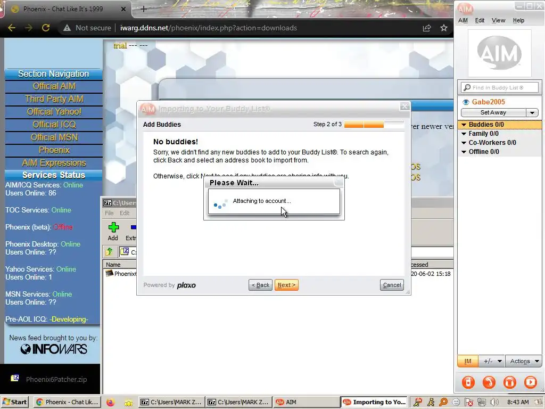Click the search magnifier in Find in Buddy List

coord(467,87)
